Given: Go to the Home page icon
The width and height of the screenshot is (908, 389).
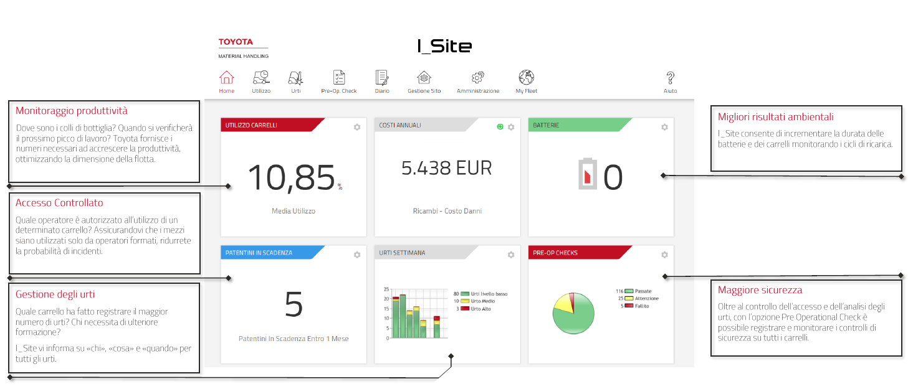Looking at the screenshot, I should [x=227, y=78].
